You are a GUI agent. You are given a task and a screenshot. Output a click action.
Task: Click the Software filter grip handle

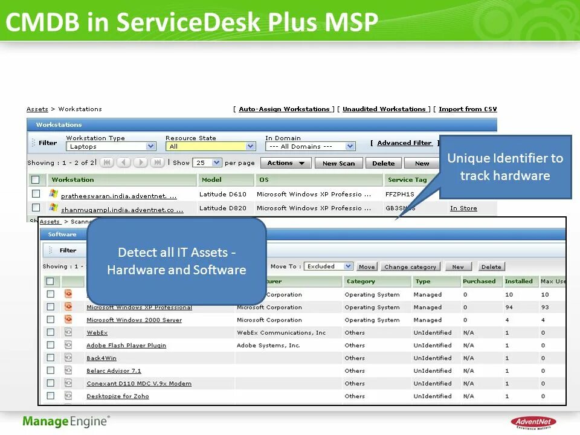tap(50, 250)
